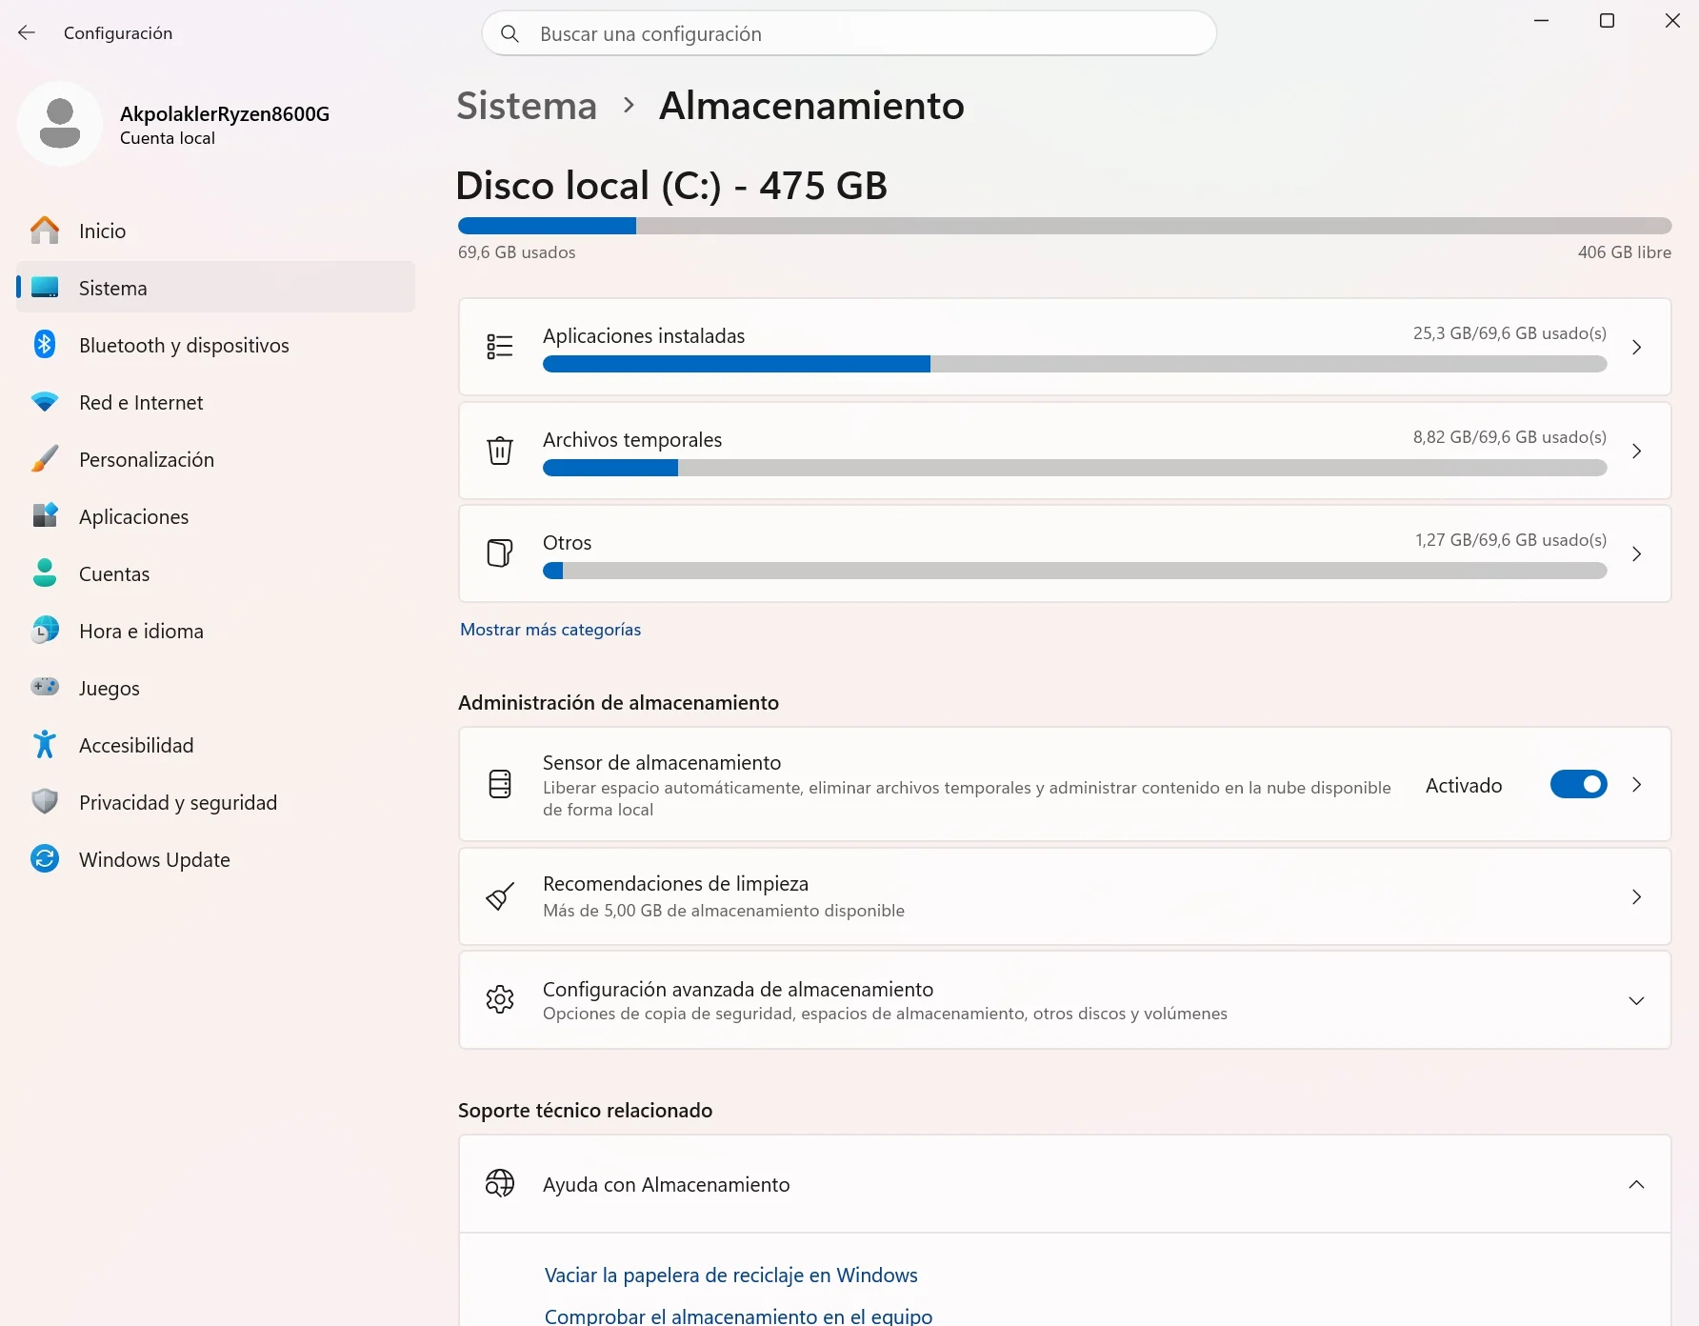Click the Windows Update refresh icon
The image size is (1699, 1326).
coord(45,859)
